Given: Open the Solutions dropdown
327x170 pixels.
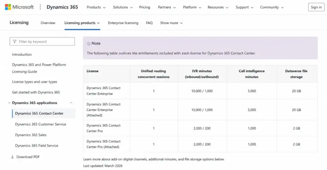Looking at the screenshot, I should (x=123, y=7).
